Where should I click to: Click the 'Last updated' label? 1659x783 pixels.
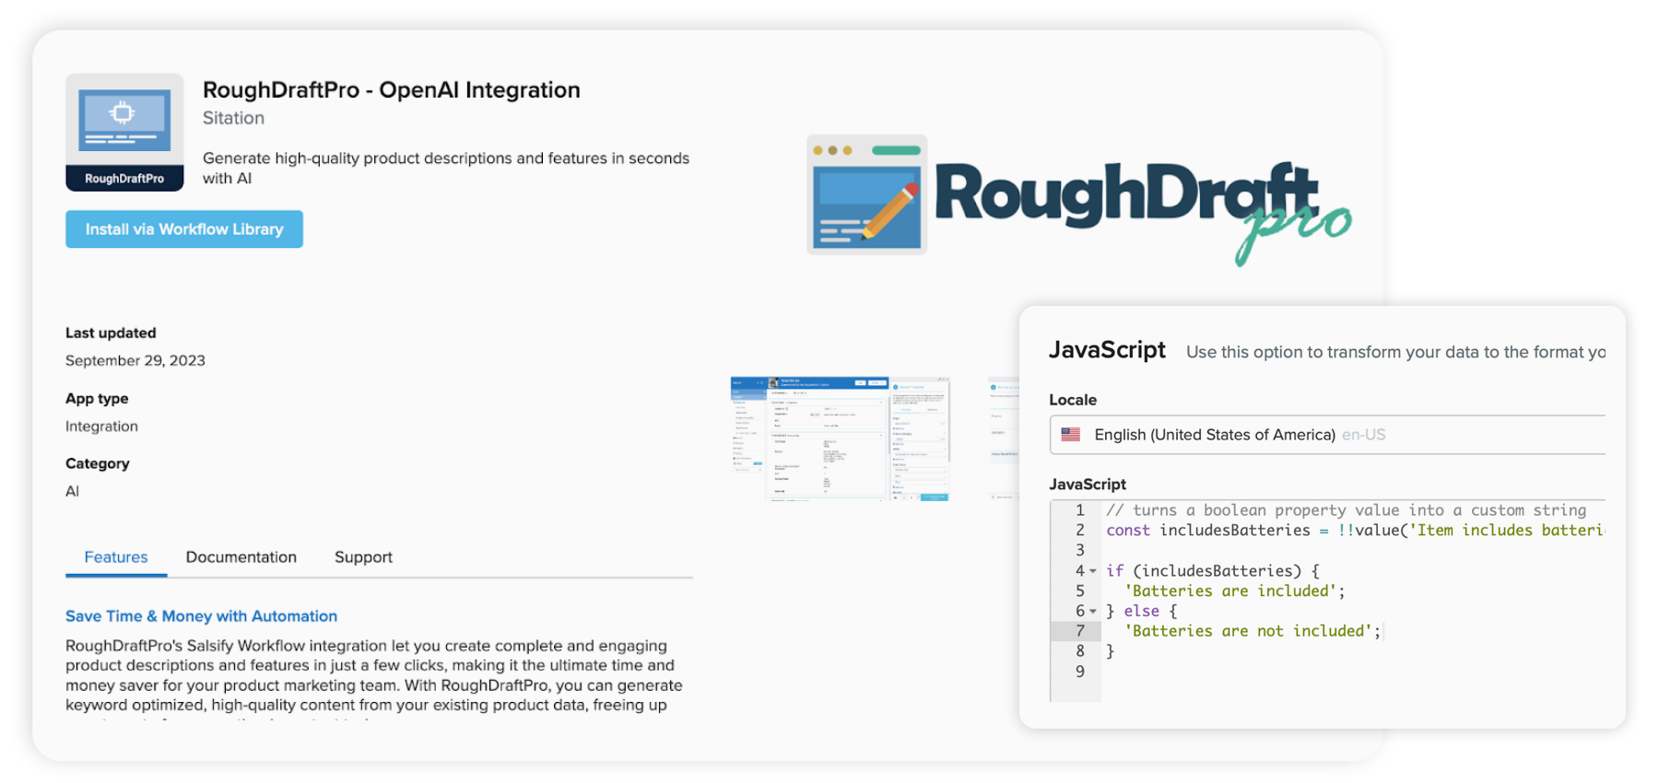pyautogui.click(x=111, y=333)
